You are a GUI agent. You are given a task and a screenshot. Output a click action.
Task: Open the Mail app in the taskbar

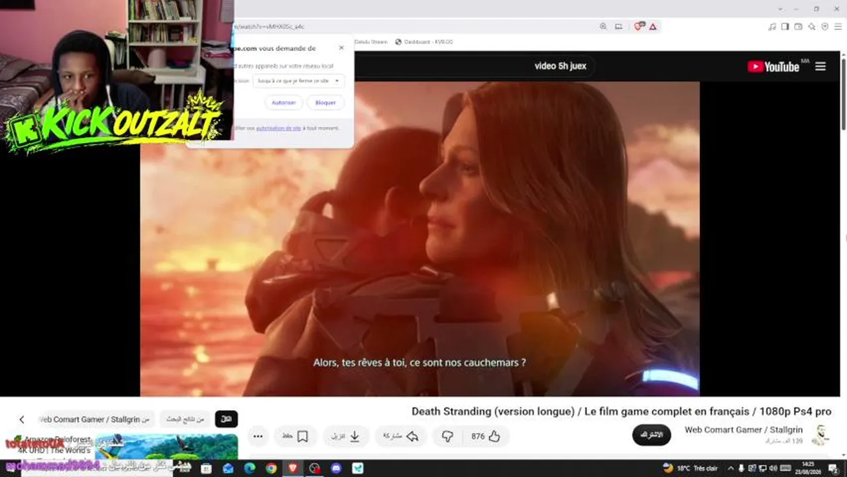(228, 468)
